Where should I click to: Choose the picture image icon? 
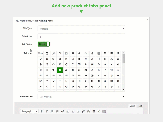coord(92,76)
